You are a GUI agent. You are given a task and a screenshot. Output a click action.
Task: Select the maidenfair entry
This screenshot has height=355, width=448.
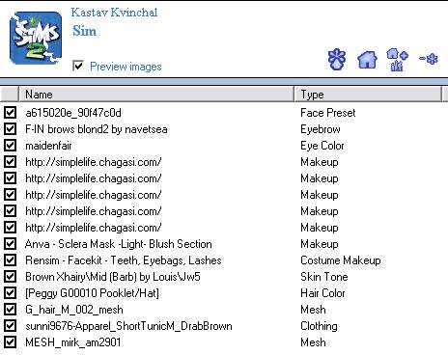coord(48,146)
